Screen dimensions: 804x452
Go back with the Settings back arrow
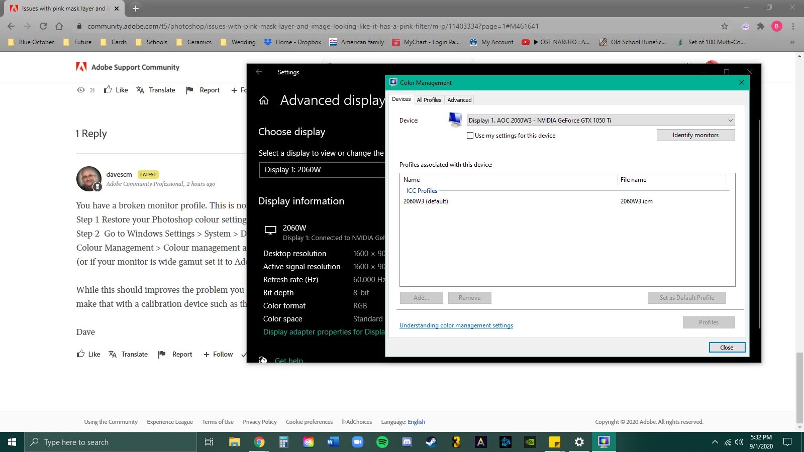click(259, 72)
